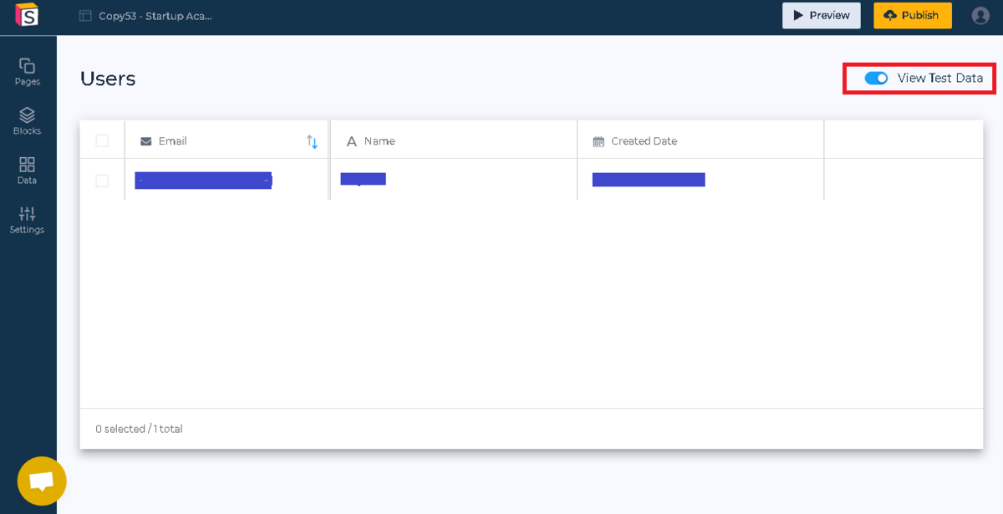Click the Softr logo icon
The image size is (1003, 514).
27,15
